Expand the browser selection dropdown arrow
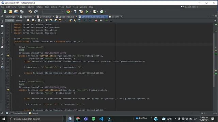Viewport: 218px width, 122px height. tap(71, 12)
